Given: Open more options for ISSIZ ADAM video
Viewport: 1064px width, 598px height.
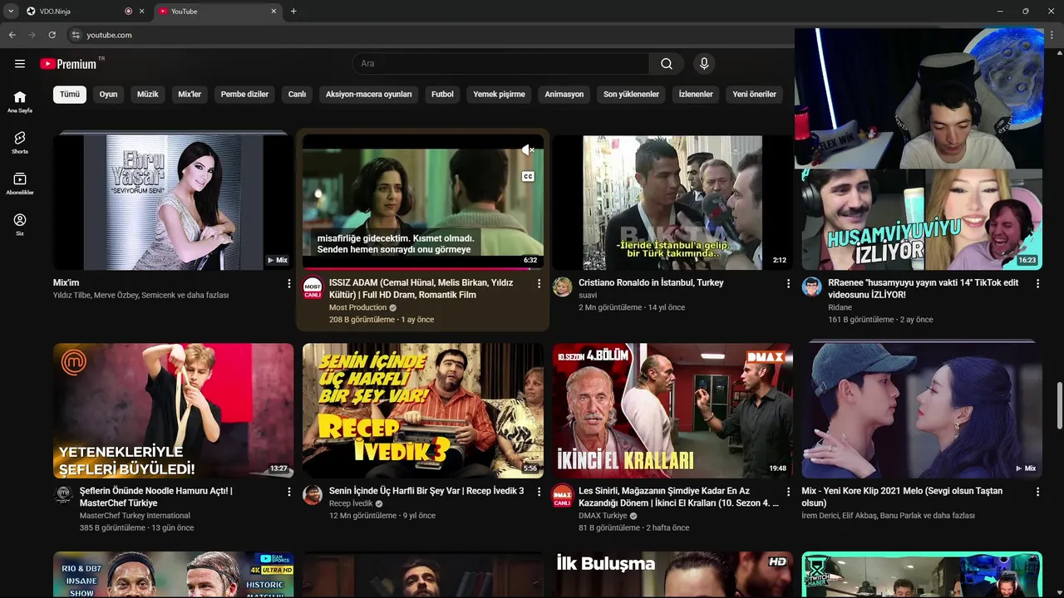Looking at the screenshot, I should point(539,283).
